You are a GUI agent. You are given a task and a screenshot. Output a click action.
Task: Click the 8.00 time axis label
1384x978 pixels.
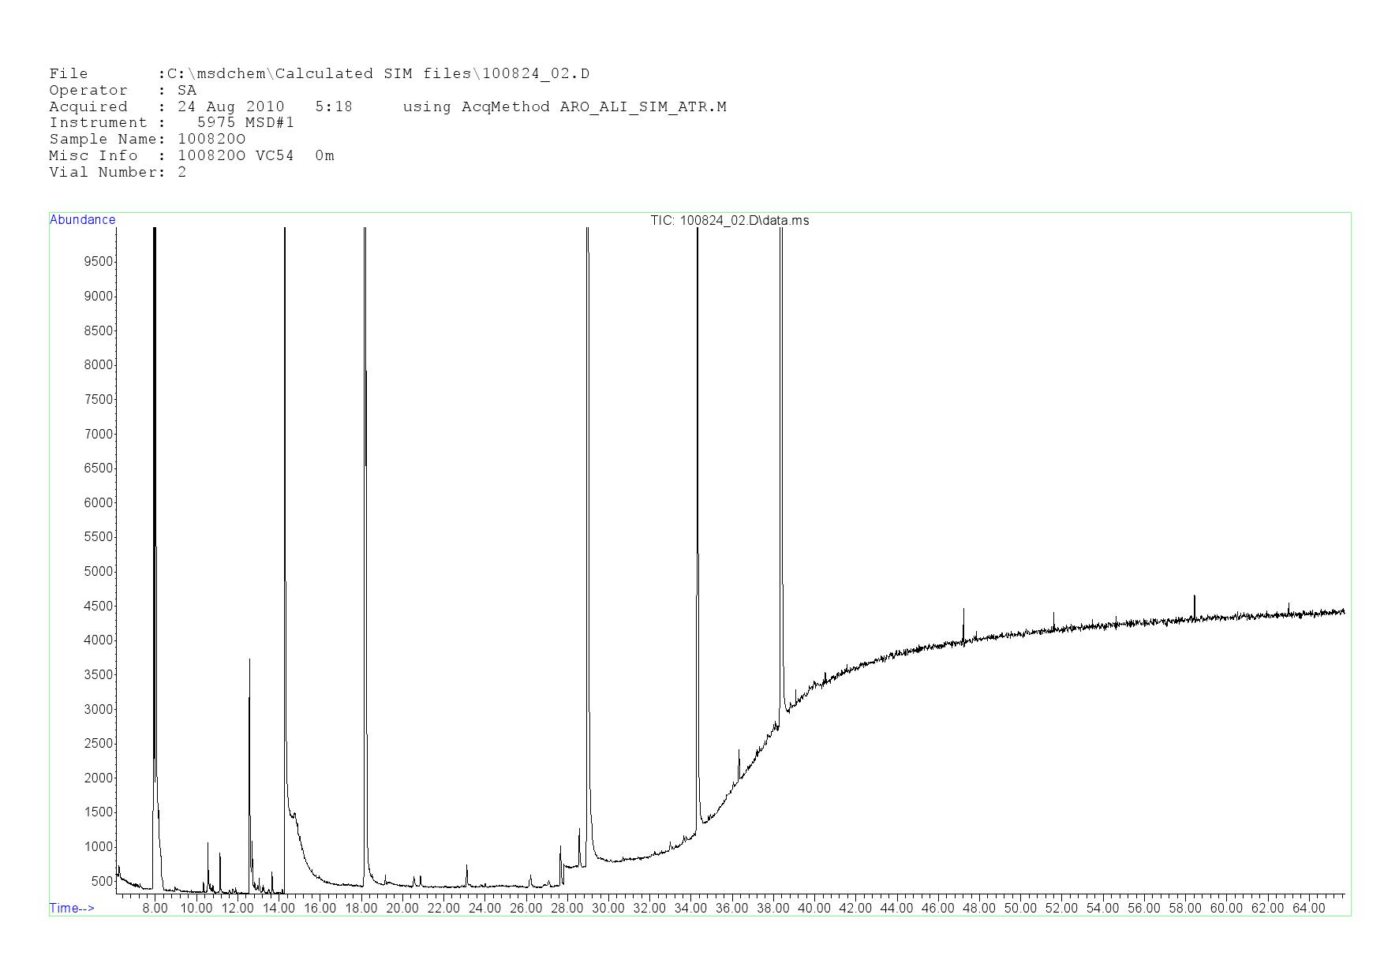tap(155, 909)
